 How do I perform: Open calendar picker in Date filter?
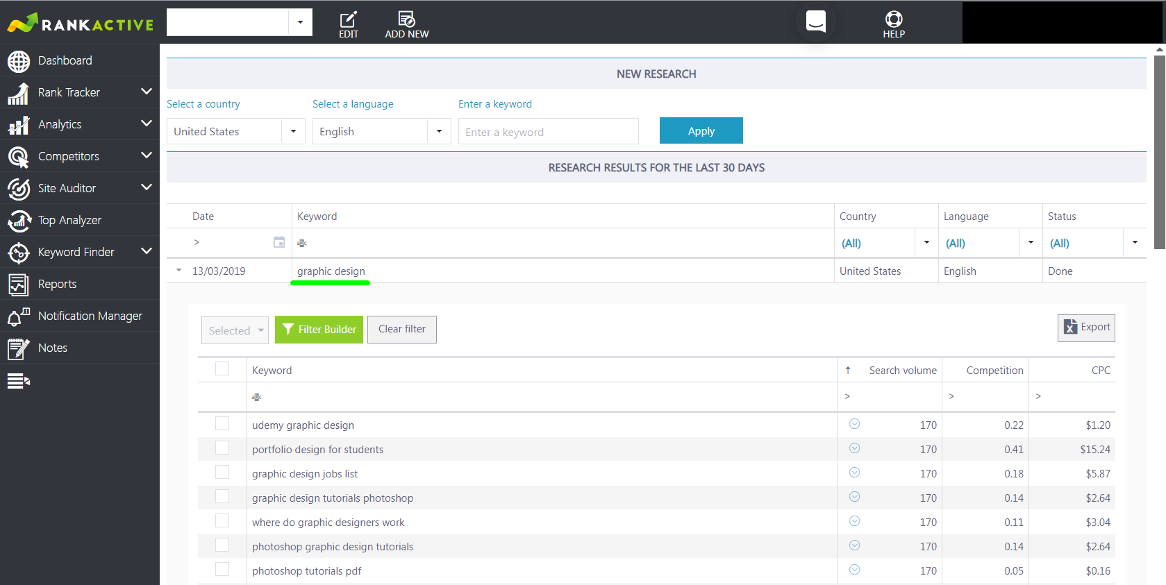coord(279,242)
